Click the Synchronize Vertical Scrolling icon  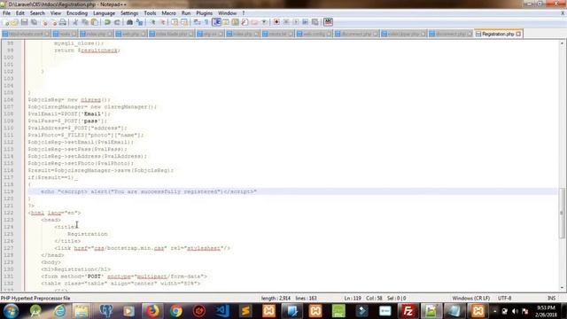pos(175,22)
